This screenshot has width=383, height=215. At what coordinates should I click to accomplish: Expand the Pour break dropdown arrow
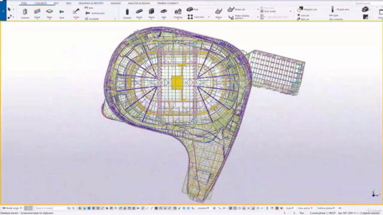290,11
